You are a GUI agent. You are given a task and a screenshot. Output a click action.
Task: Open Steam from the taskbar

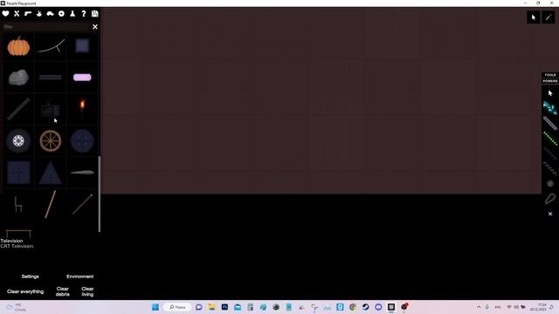(365, 307)
